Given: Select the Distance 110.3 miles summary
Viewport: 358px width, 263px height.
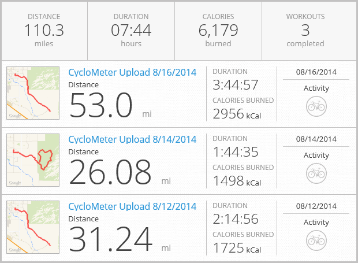Looking at the screenshot, I should (44, 30).
